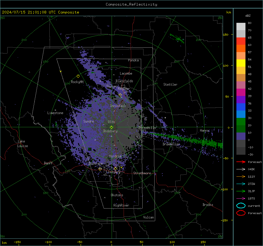The height and width of the screenshot is (246, 263).
Task: Select yellow swatch between 54 and 51 dBZ
Action: pyautogui.click(x=241, y=63)
